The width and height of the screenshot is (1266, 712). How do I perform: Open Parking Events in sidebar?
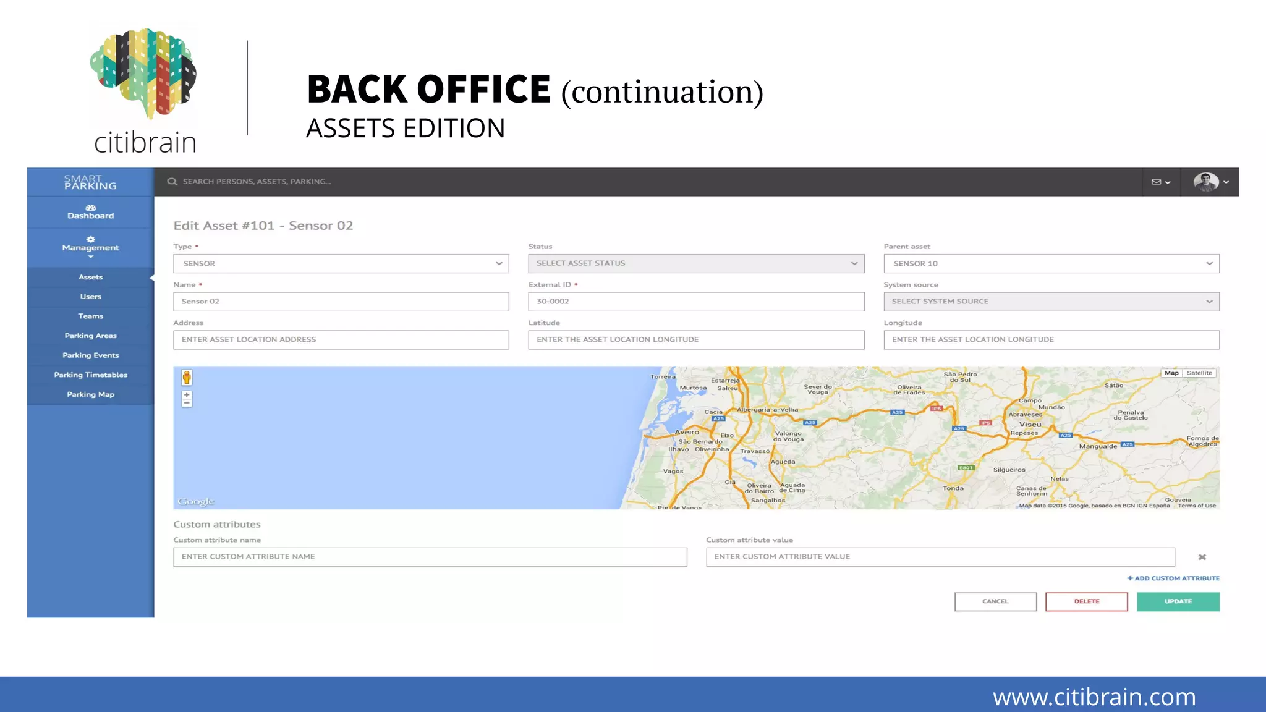91,355
